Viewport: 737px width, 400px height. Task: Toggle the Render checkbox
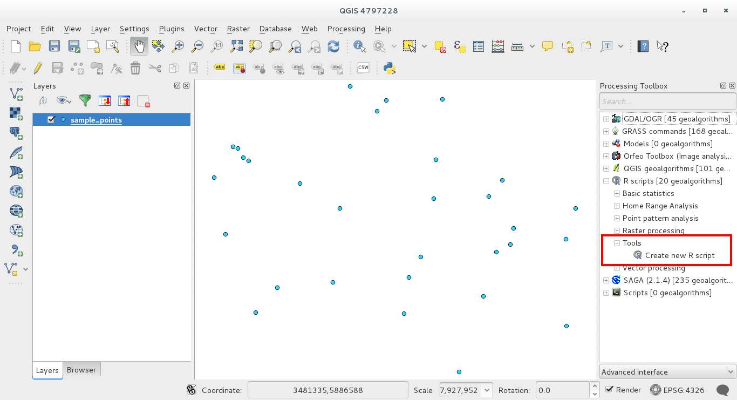610,390
